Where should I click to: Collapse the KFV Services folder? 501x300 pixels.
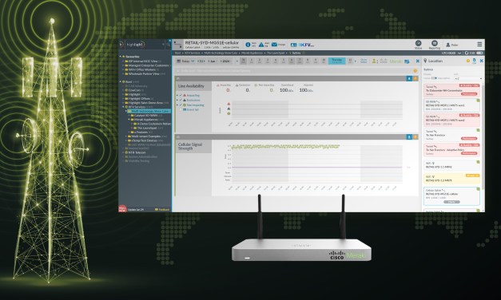tap(123, 107)
